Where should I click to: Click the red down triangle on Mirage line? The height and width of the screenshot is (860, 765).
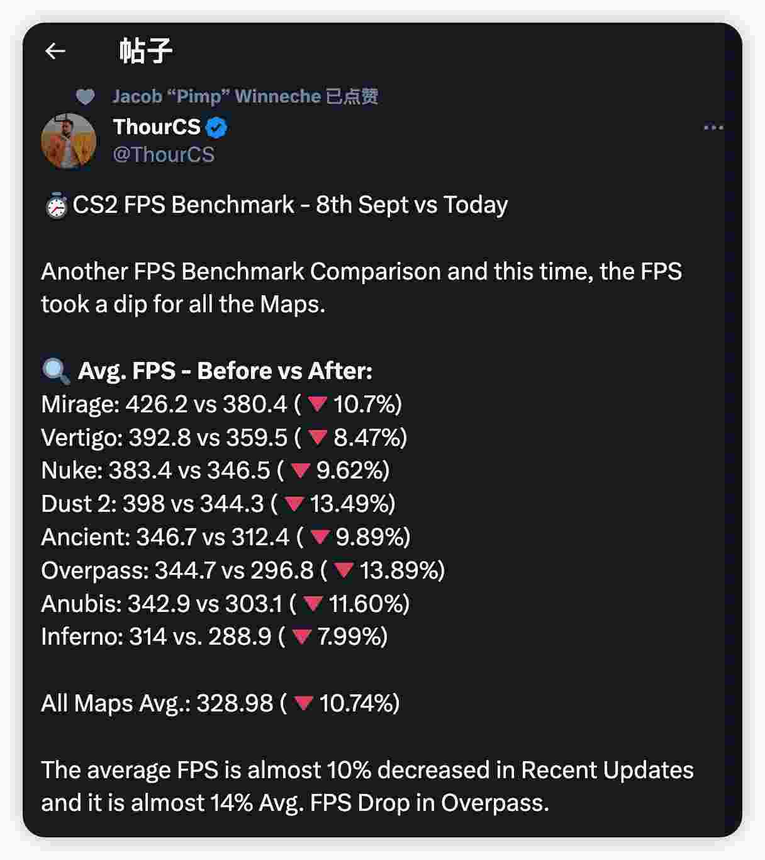coord(317,404)
